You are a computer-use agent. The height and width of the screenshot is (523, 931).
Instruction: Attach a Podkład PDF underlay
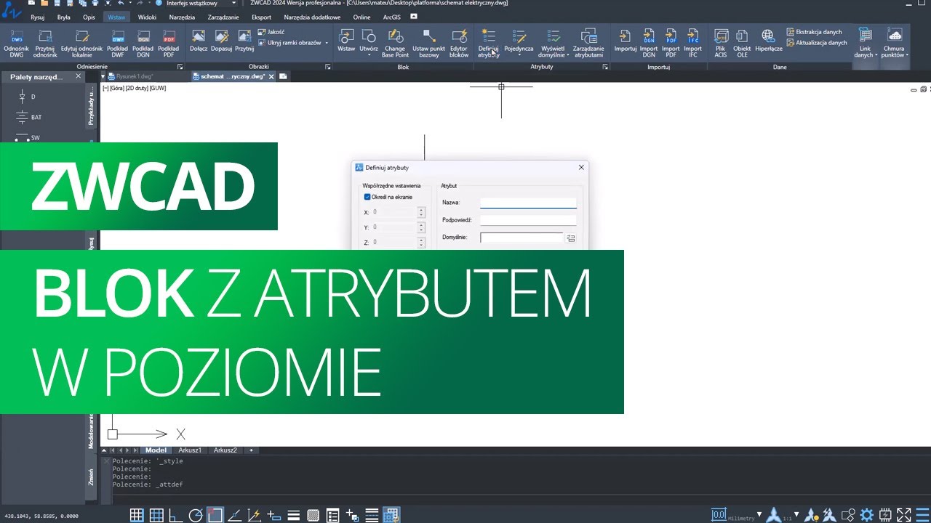169,43
